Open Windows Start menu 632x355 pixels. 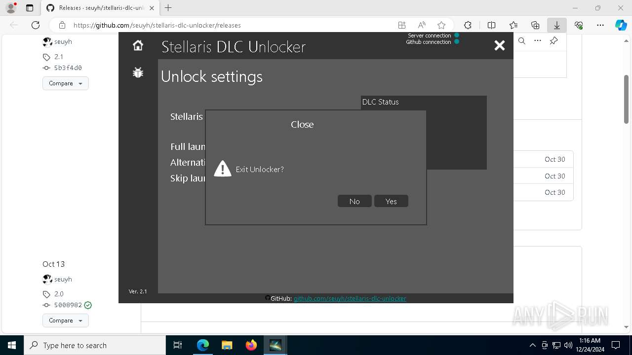12,345
